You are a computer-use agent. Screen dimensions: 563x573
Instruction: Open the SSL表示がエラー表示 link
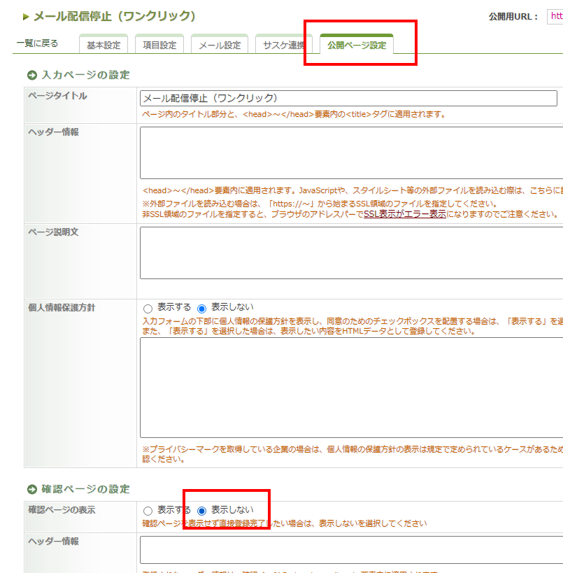tap(405, 214)
